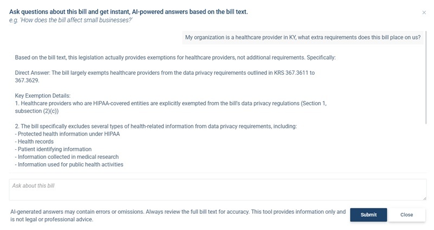Viewport: 434px width, 230px height.
Task: Dismiss the dialog with the X icon
Action: click(x=424, y=12)
